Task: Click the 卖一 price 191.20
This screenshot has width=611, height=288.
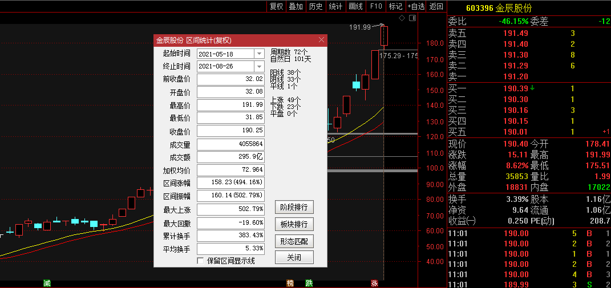Action: point(516,77)
